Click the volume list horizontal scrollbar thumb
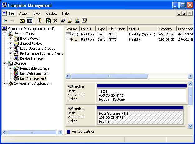 tap(109, 76)
